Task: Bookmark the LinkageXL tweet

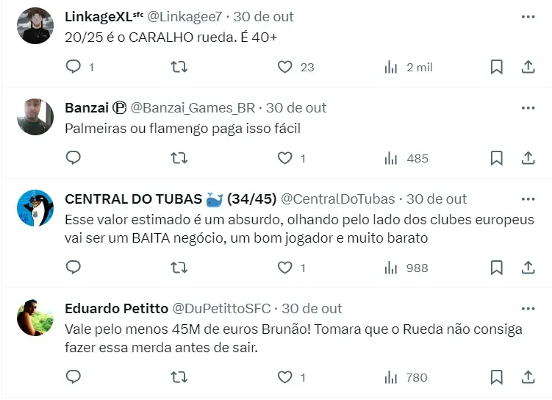Action: pyautogui.click(x=496, y=67)
